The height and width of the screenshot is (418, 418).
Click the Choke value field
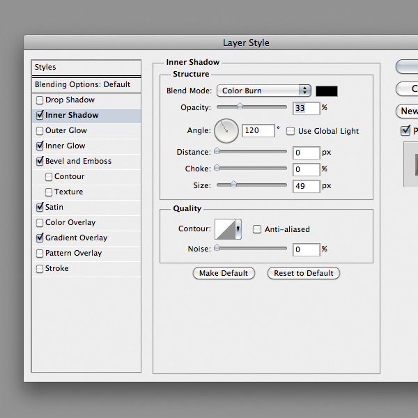point(307,169)
